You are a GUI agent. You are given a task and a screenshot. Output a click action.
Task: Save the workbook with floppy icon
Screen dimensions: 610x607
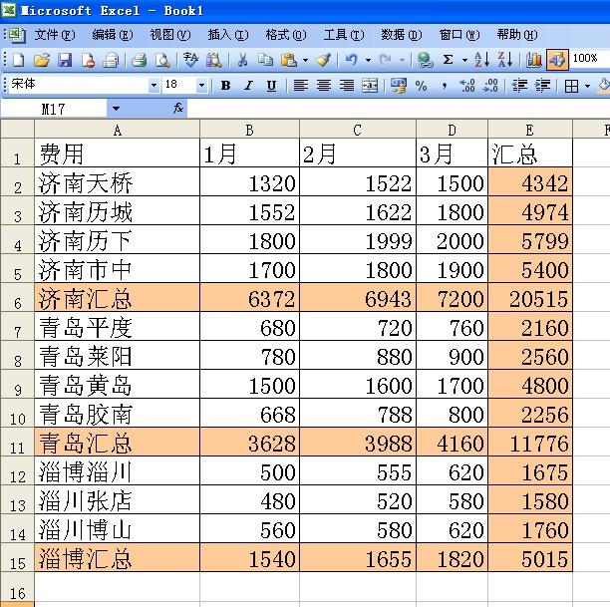click(x=65, y=61)
